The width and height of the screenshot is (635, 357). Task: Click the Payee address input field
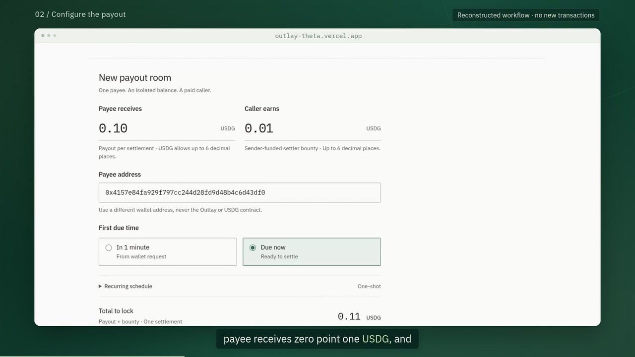click(x=240, y=192)
